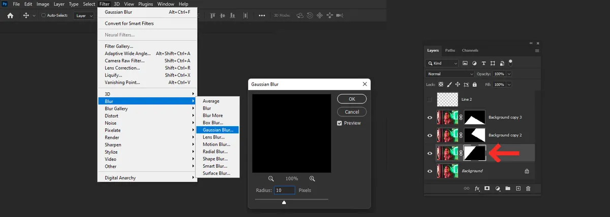Choose Gaussian Blur... in Blur submenu

tap(218, 130)
